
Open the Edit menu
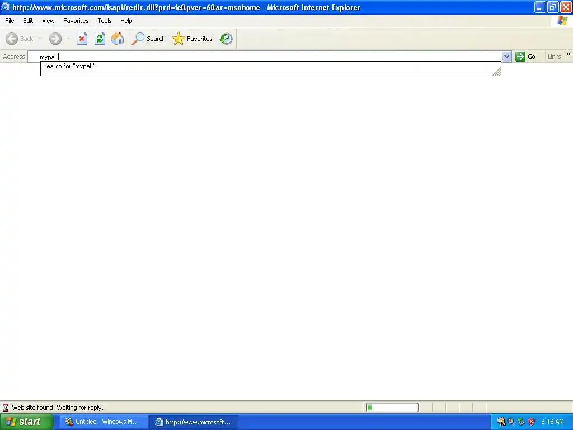[28, 21]
